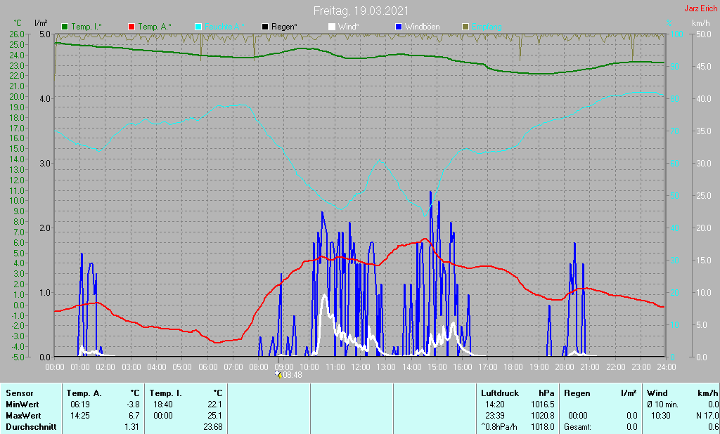
Task: Select the 'Regen*' legend label
Action: pos(284,27)
